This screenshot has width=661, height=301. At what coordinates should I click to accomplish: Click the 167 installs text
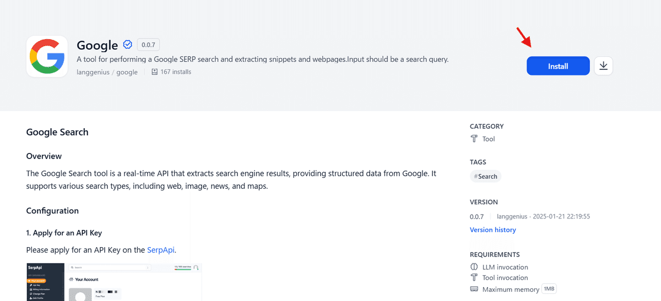(176, 72)
